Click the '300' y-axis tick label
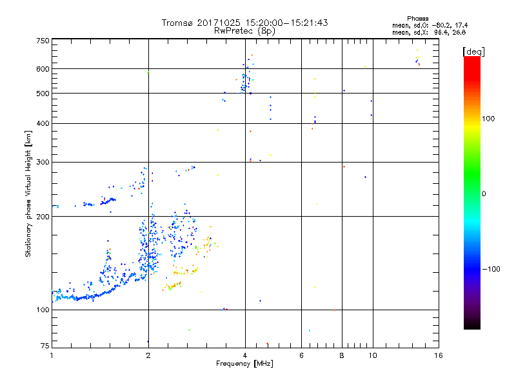516x387 pixels. pyautogui.click(x=43, y=162)
